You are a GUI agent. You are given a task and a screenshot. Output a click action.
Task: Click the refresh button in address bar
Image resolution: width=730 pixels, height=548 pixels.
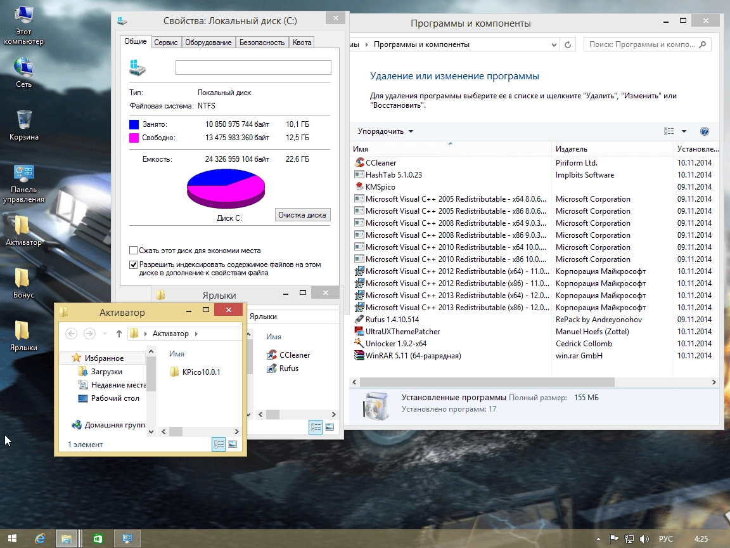point(568,45)
